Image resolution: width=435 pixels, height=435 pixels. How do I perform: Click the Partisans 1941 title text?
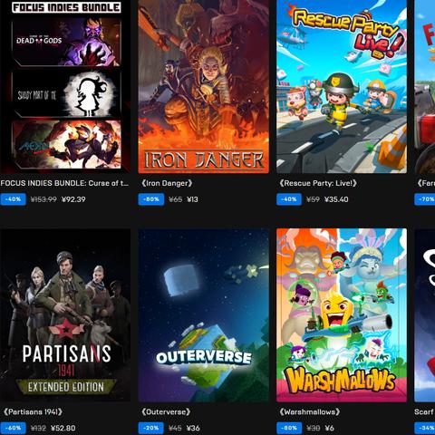click(x=33, y=411)
